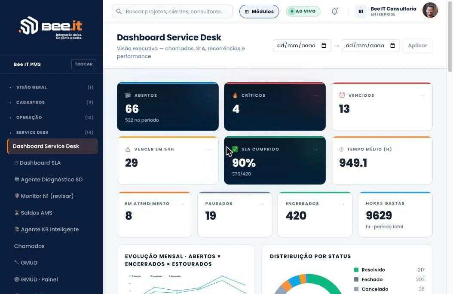Click the Cancelado legend color swatch

[356, 289]
